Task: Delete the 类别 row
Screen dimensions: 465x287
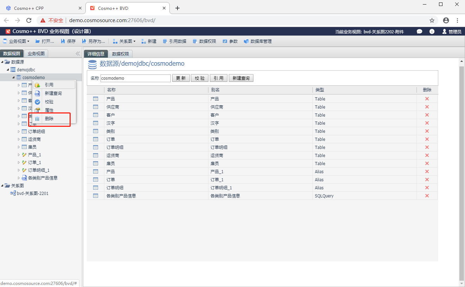Action: pos(427,131)
